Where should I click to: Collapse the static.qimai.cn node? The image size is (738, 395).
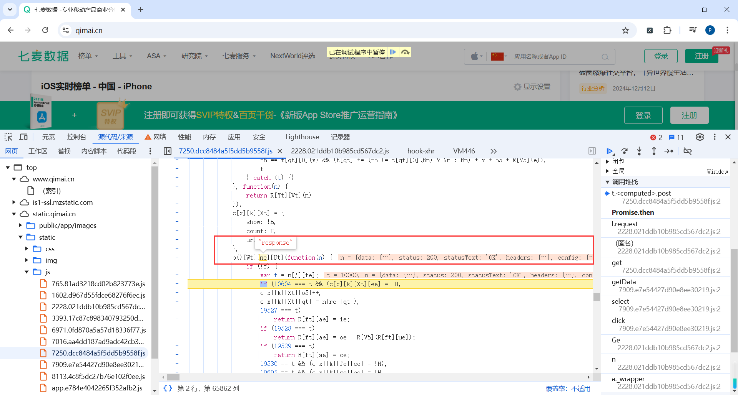14,214
